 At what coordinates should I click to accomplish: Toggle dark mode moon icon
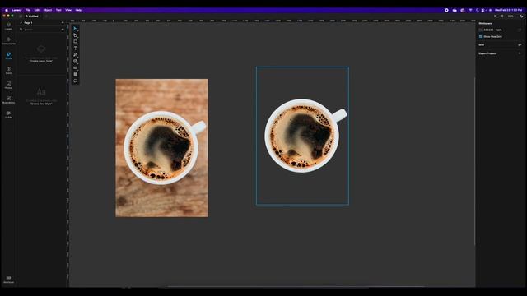click(521, 16)
